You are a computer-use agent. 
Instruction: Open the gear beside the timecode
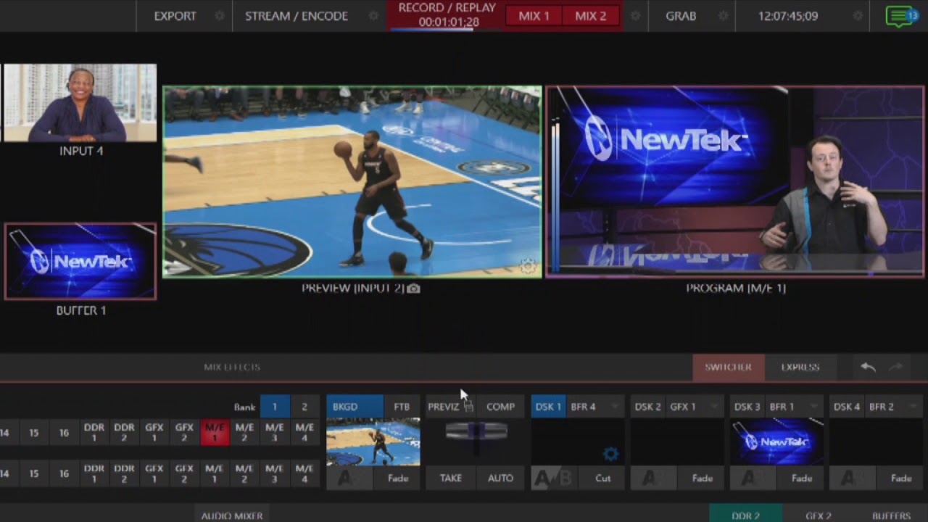click(858, 16)
